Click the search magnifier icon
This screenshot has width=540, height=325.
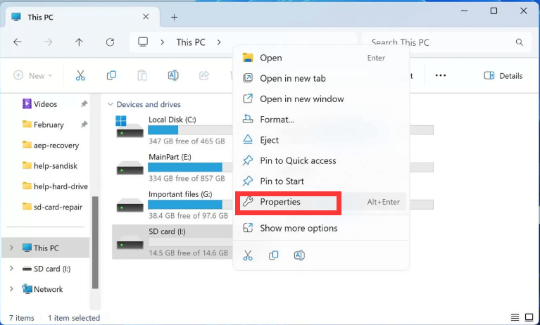coord(520,42)
